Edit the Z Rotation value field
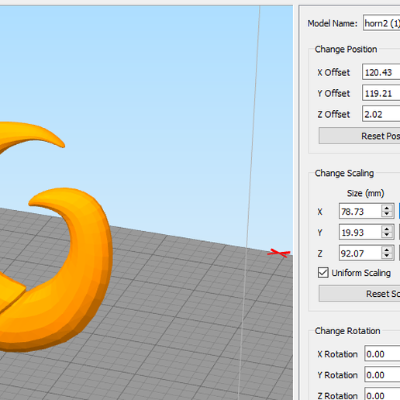This screenshot has width=400, height=400. (382, 395)
